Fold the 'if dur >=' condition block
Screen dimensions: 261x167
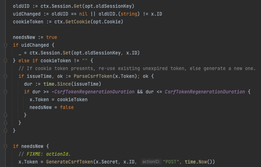pos(6,92)
